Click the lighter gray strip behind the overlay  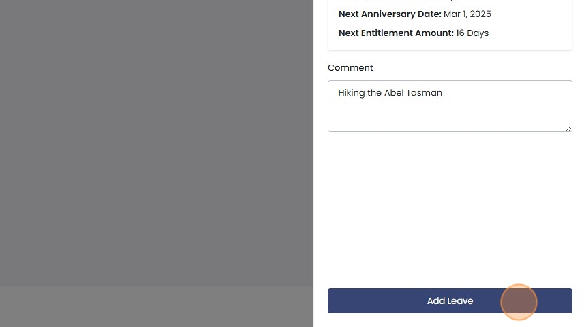pyautogui.click(x=157, y=306)
